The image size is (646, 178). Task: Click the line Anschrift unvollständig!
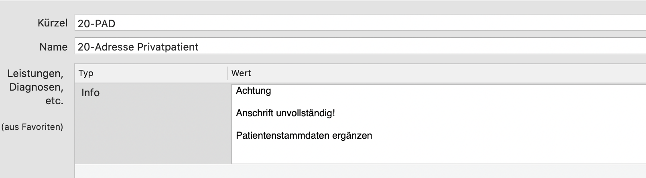click(285, 113)
